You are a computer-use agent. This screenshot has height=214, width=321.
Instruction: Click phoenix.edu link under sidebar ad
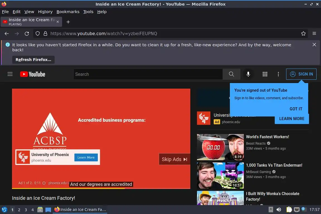231,122
